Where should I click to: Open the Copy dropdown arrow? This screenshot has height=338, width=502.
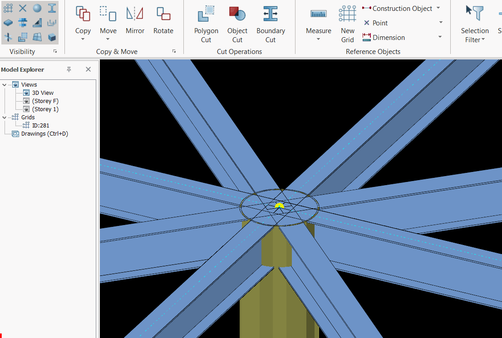[x=83, y=39]
